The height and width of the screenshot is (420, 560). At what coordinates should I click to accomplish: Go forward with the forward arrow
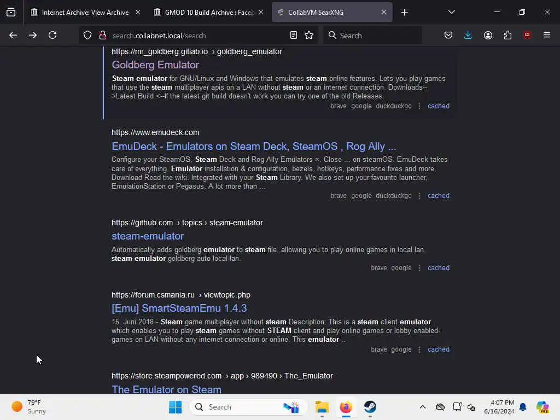[x=33, y=36]
